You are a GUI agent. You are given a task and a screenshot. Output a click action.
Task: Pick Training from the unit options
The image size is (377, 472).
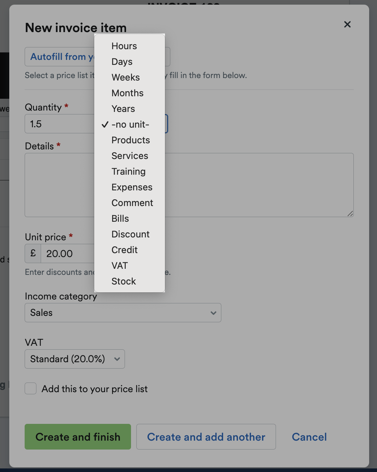click(129, 171)
